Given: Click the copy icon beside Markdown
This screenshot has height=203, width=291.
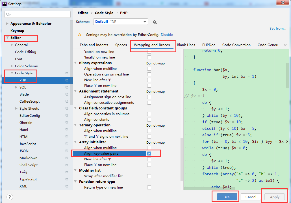Looking at the screenshot, I should (67, 158).
